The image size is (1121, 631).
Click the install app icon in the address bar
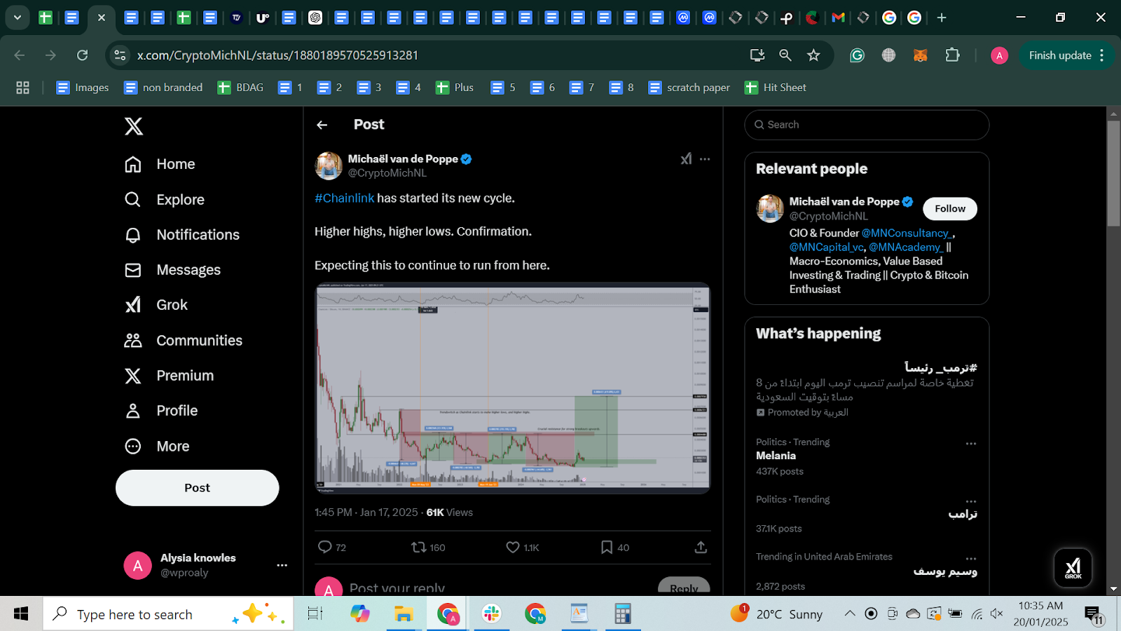[757, 55]
